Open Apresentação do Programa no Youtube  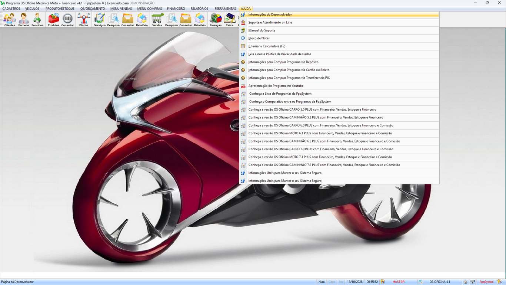pos(339,86)
